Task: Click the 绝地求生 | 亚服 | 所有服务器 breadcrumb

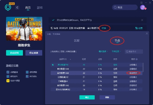Action: click(63, 51)
